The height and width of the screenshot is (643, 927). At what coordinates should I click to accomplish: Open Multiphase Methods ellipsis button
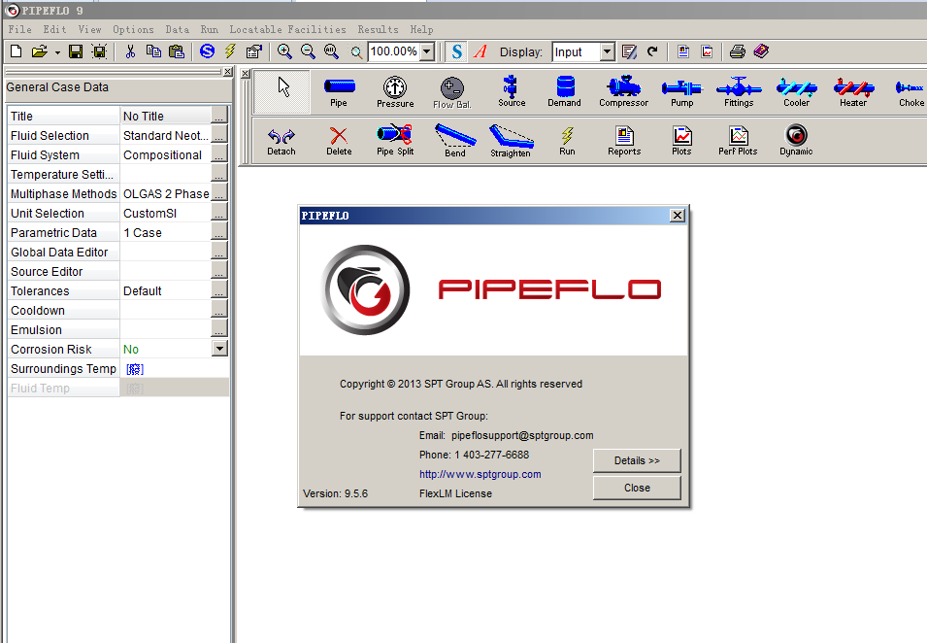click(218, 193)
